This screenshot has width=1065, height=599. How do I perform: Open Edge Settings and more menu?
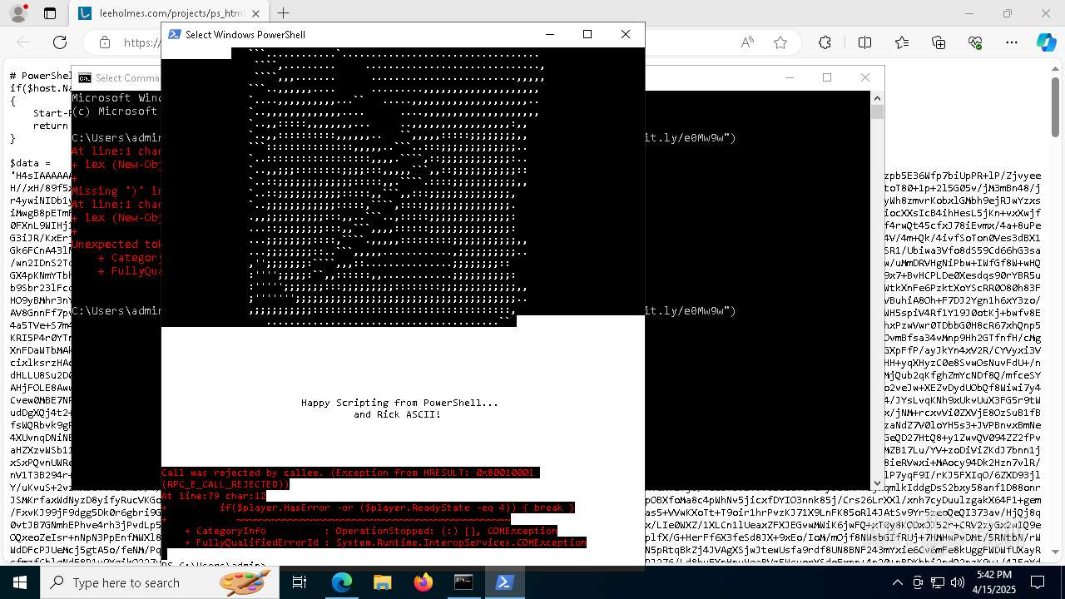(1012, 42)
